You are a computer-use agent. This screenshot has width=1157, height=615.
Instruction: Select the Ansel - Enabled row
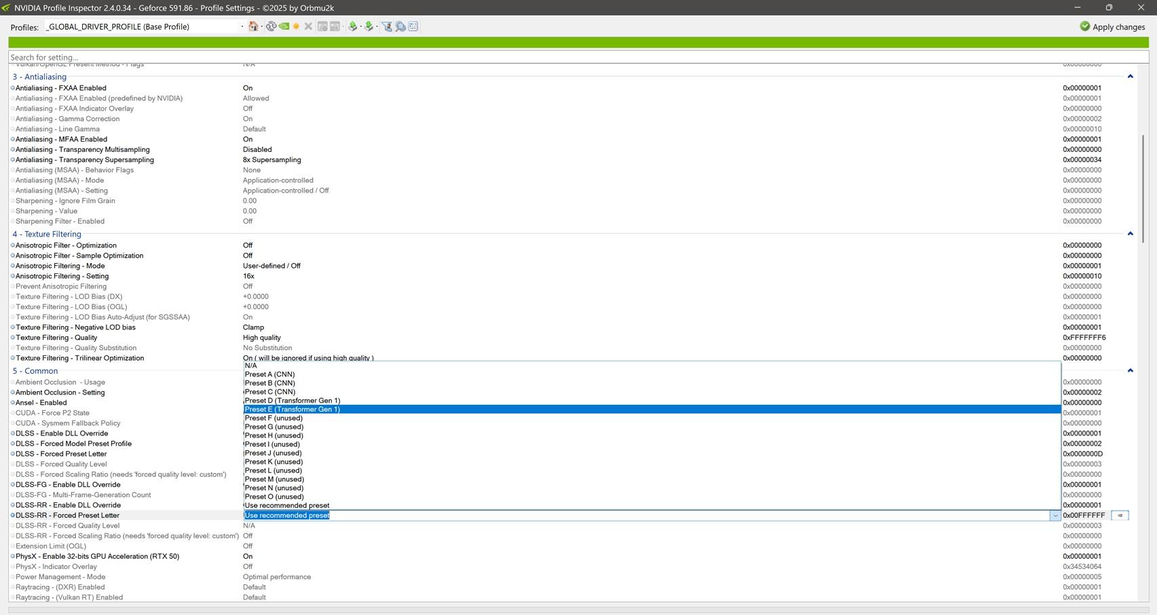(41, 403)
